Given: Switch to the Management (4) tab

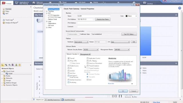Looking at the screenshot, I should (x=85, y=54).
